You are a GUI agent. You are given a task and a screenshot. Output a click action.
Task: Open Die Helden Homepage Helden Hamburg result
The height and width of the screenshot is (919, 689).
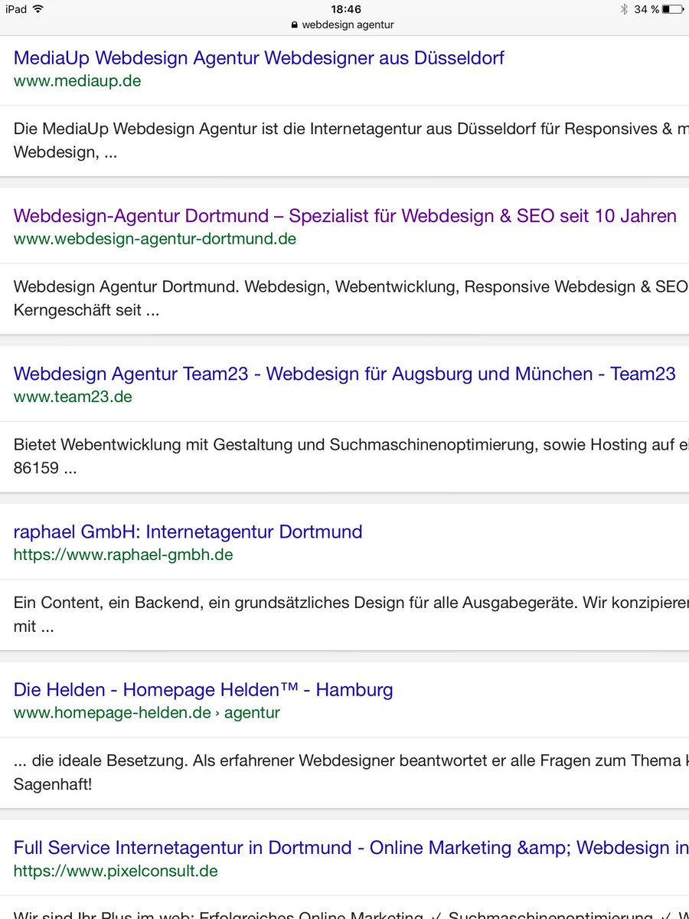point(204,689)
